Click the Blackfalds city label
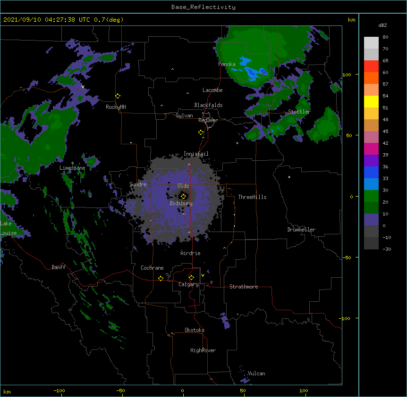Viewport: 407px width, 397px height. click(208, 105)
